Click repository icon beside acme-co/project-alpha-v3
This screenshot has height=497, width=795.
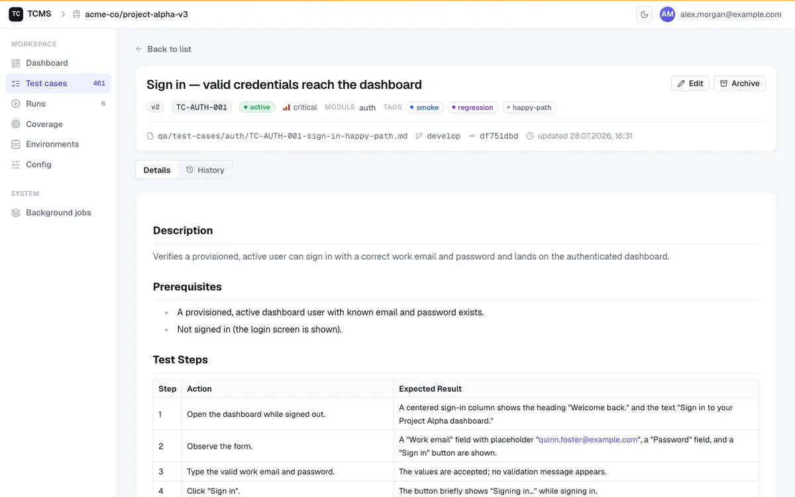coord(76,14)
